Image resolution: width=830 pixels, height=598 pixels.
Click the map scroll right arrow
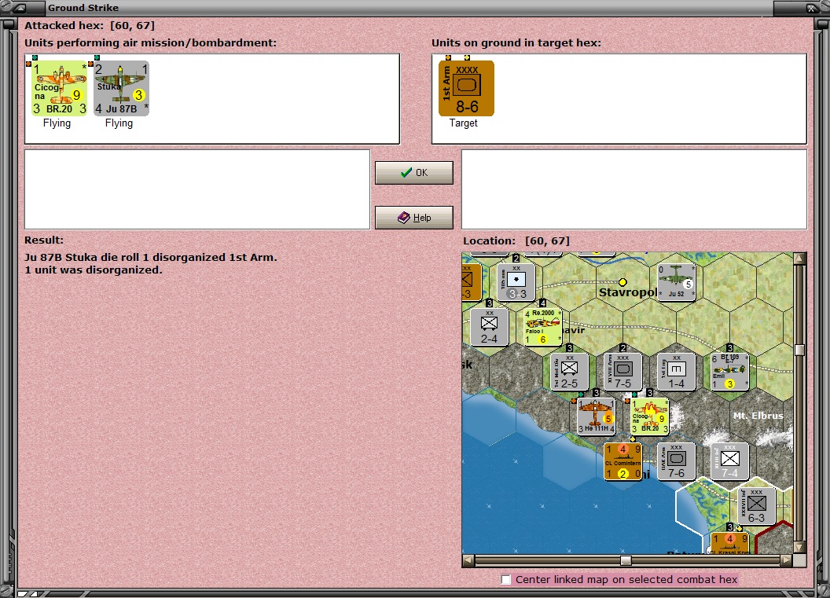(x=787, y=560)
